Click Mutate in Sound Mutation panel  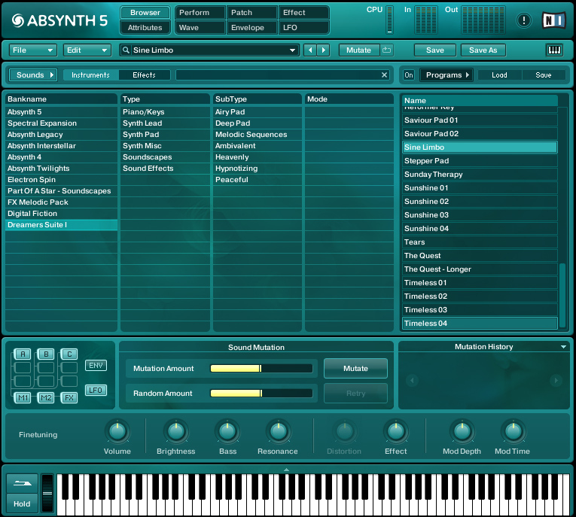[355, 368]
